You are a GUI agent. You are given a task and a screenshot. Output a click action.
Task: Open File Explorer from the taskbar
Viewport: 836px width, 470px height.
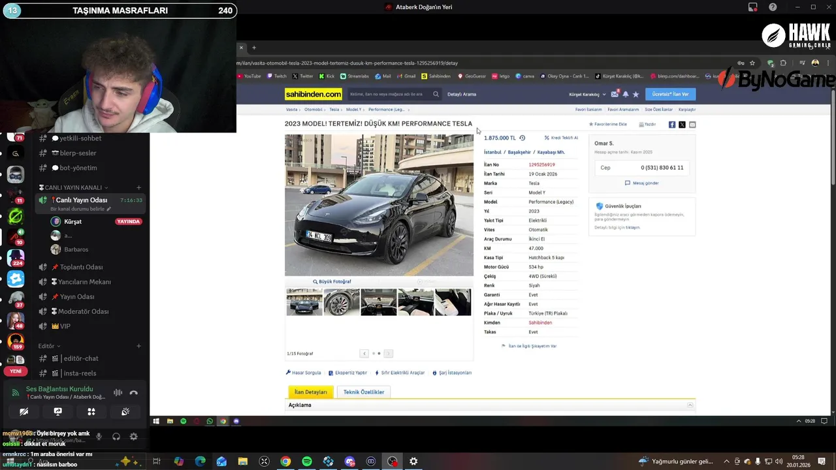tap(243, 462)
